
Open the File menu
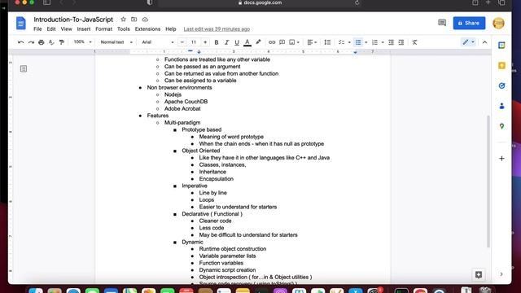tap(37, 29)
